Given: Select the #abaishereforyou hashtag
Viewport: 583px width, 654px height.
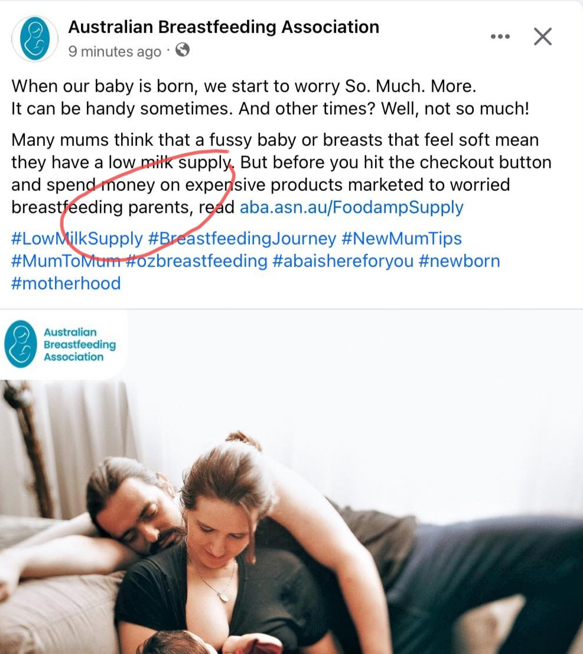Looking at the screenshot, I should [x=343, y=261].
